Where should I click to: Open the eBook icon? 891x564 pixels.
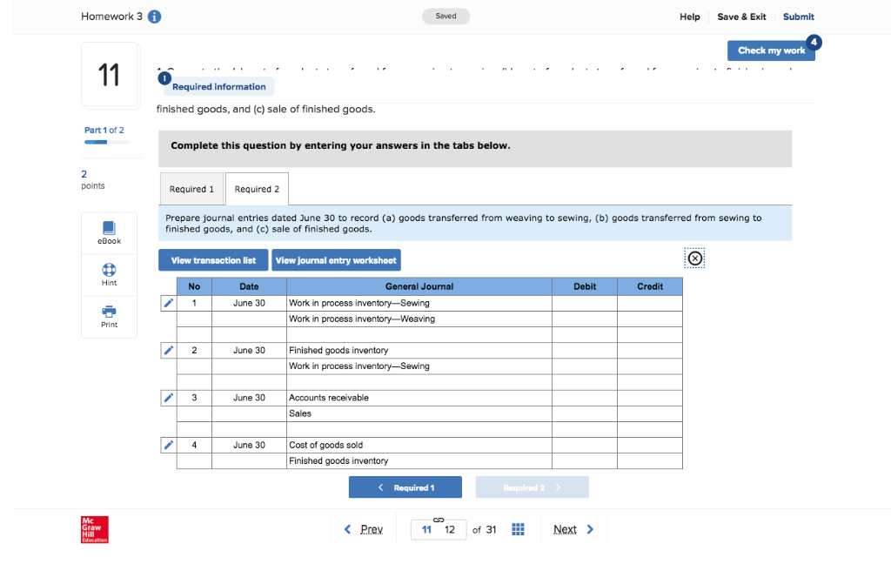coord(109,228)
